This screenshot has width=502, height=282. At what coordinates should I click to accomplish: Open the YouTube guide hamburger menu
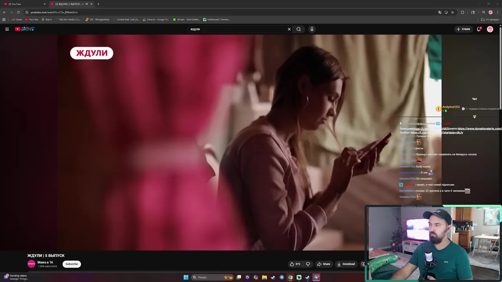point(7,29)
